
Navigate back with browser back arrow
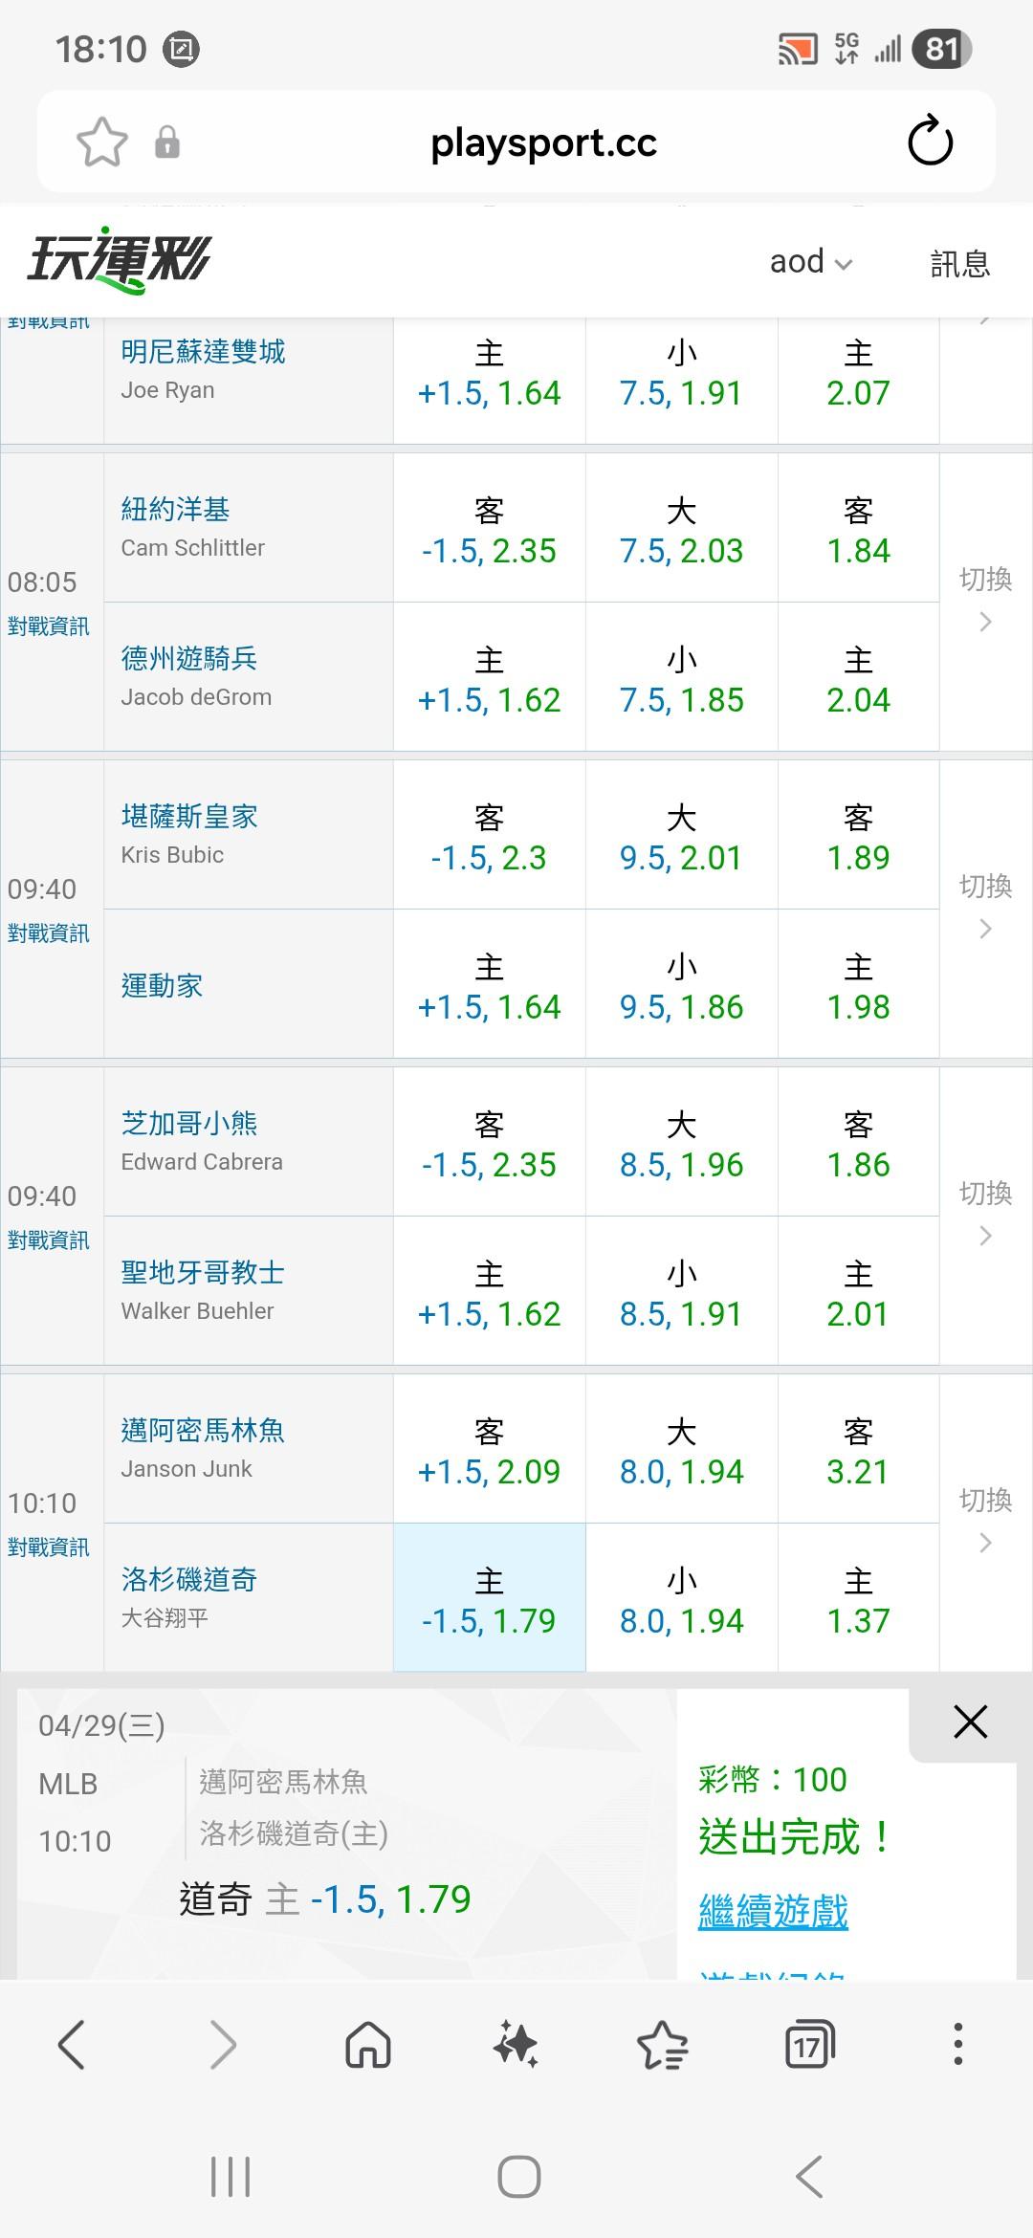tap(73, 2045)
